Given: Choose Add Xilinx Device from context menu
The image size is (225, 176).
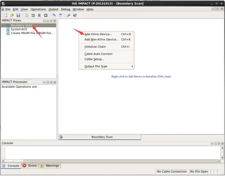Looking at the screenshot, I should pyautogui.click(x=103, y=34).
